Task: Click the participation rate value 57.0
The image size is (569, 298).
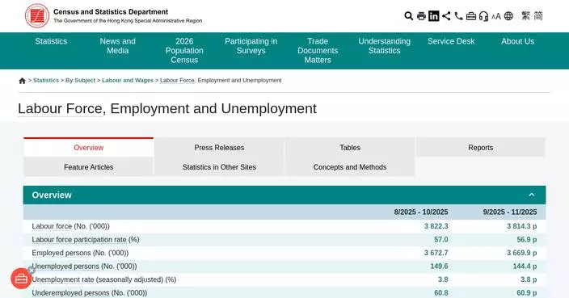Action: click(441, 240)
